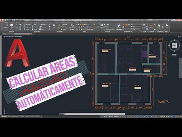Click the command line input field
Image resolution: width=182 pixels, height=137 pixels.
click(x=95, y=114)
